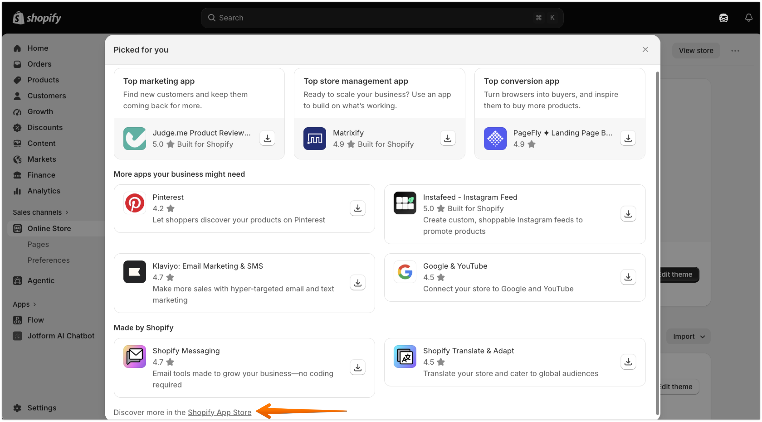Image resolution: width=762 pixels, height=422 pixels.
Task: Open the notifications bell
Action: [x=749, y=18]
